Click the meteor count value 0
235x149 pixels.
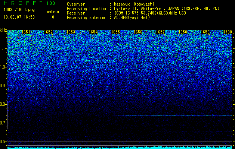53,17
